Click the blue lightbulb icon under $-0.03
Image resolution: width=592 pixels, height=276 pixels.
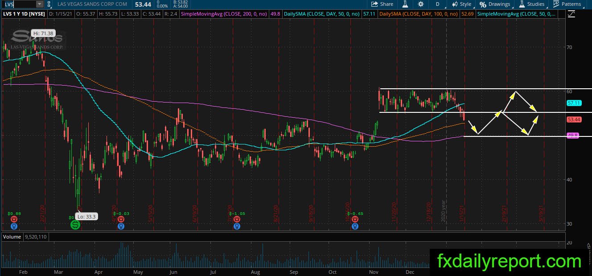pos(121,226)
